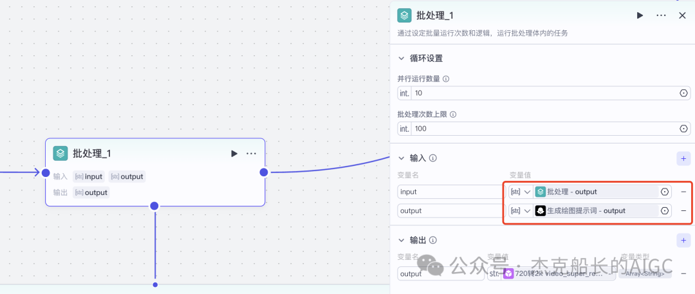Click the panel header batch icon
This screenshot has height=294, width=695.
[x=404, y=15]
